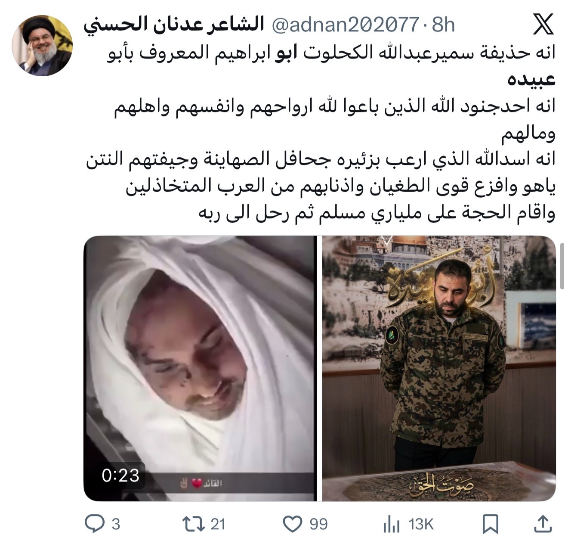Viewport: 568px width, 550px height.
Task: Click the 0:23 video duration badge
Action: click(121, 475)
